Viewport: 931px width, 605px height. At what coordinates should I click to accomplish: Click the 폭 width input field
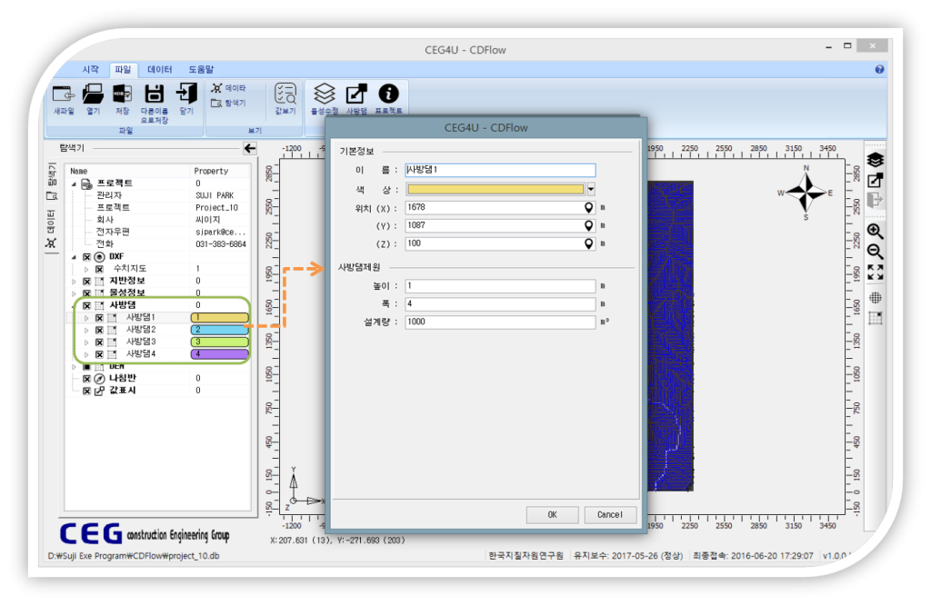pyautogui.click(x=500, y=304)
